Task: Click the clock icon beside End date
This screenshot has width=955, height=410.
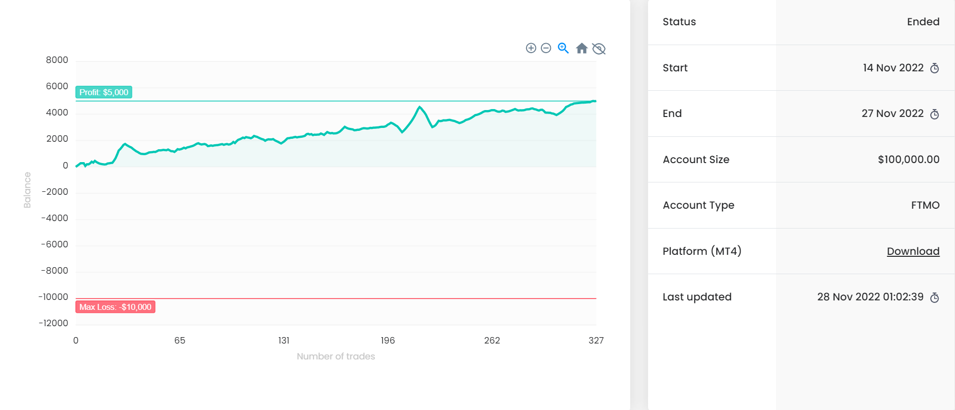Action: (x=935, y=114)
